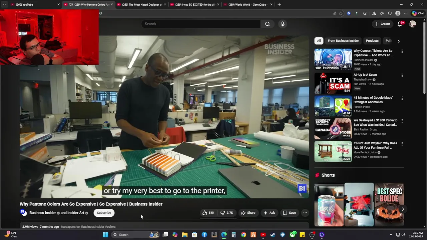Activate voice search microphone icon
The width and height of the screenshot is (427, 240).
click(283, 24)
